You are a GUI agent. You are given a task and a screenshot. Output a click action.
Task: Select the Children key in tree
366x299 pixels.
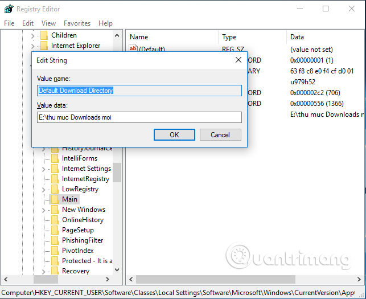tap(64, 35)
